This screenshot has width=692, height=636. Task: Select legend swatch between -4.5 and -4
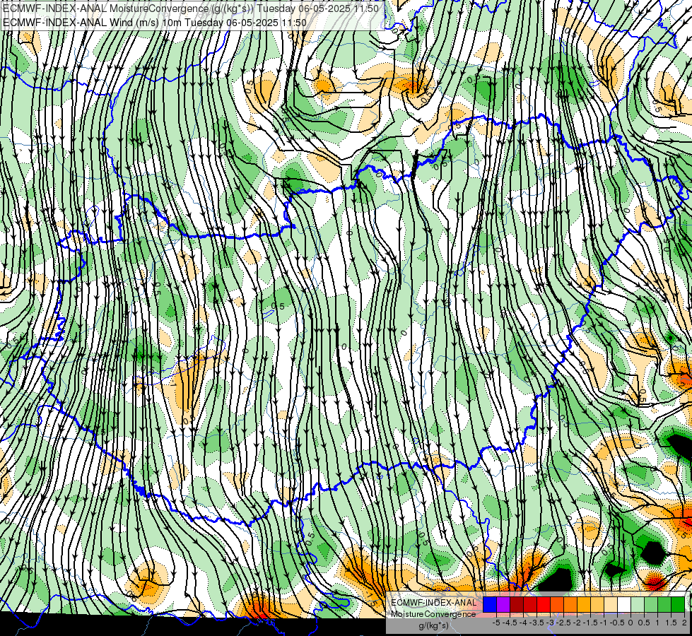click(x=517, y=605)
